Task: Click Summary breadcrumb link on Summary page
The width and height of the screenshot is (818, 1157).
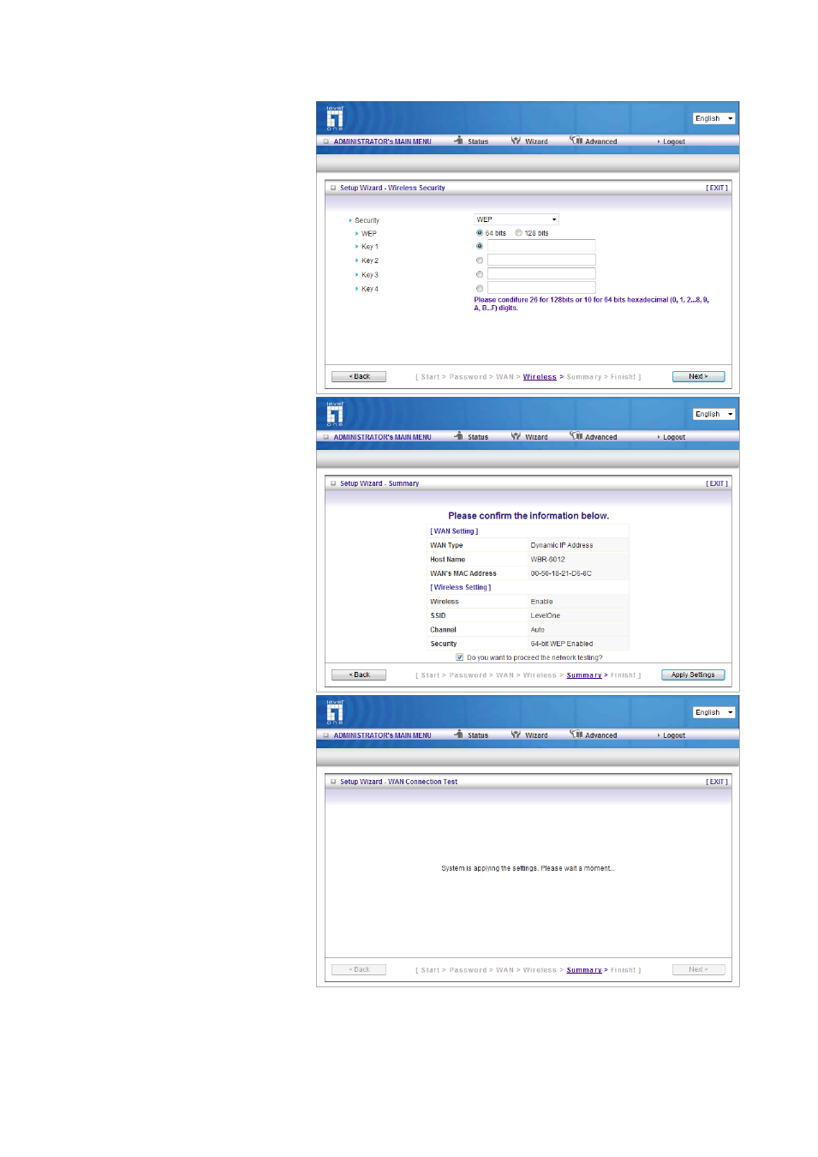Action: coord(584,675)
